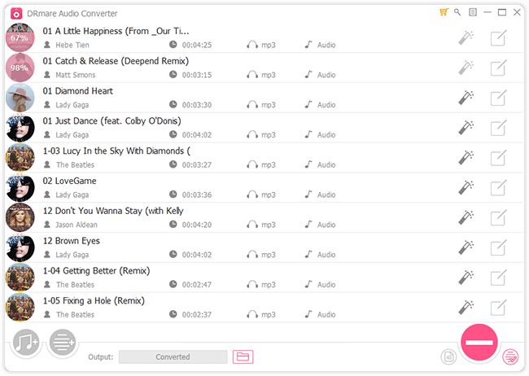Click effects wand for Diamond Heart
This screenshot has height=376, width=529.
pyautogui.click(x=466, y=98)
